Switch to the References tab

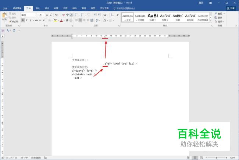coord(65,8)
